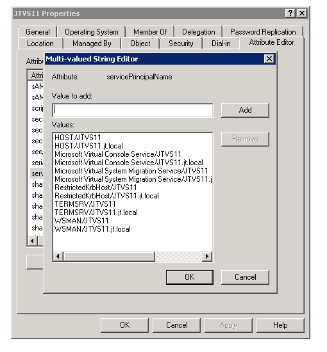Click the right scroll arrow of Values list
Screen dimensions: 327x352
tap(207, 256)
